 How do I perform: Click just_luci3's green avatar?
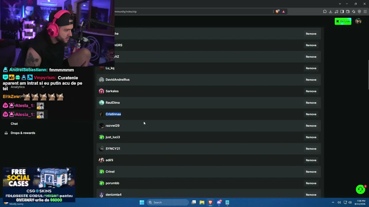[x=101, y=137]
